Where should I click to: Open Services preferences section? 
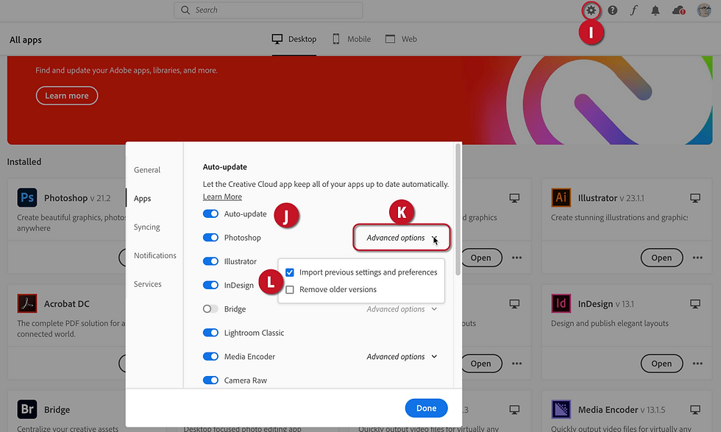point(148,284)
